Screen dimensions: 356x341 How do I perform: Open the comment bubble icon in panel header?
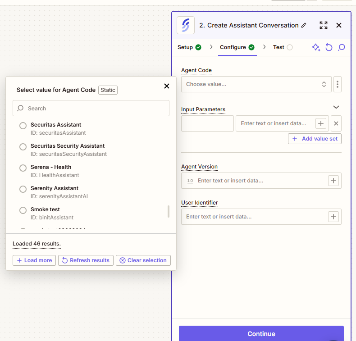[x=342, y=47]
